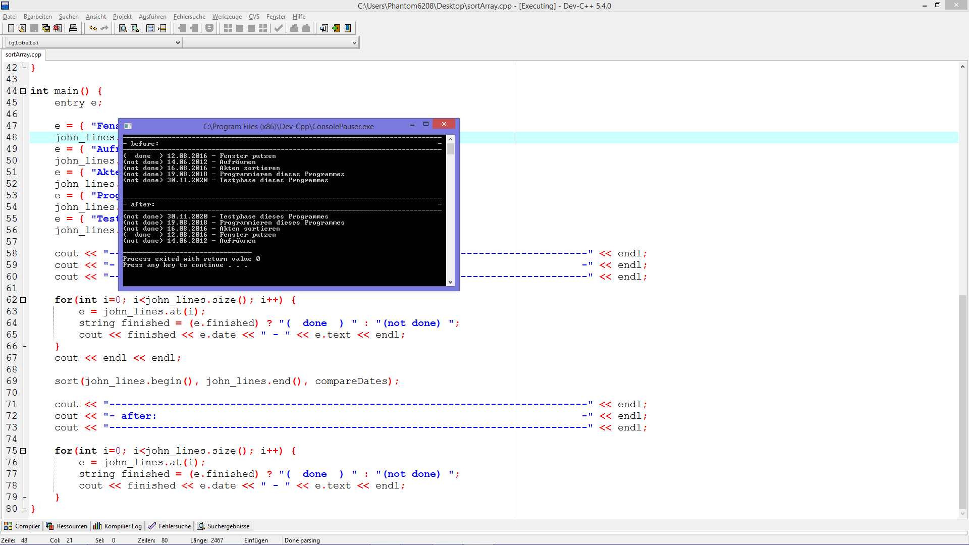The width and height of the screenshot is (969, 545).
Task: Create a new source file using the toolbar
Action: [x=11, y=28]
